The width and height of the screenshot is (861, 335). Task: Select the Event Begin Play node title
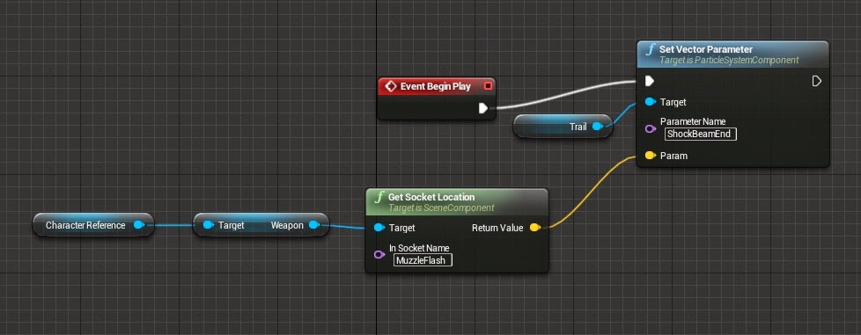click(436, 87)
